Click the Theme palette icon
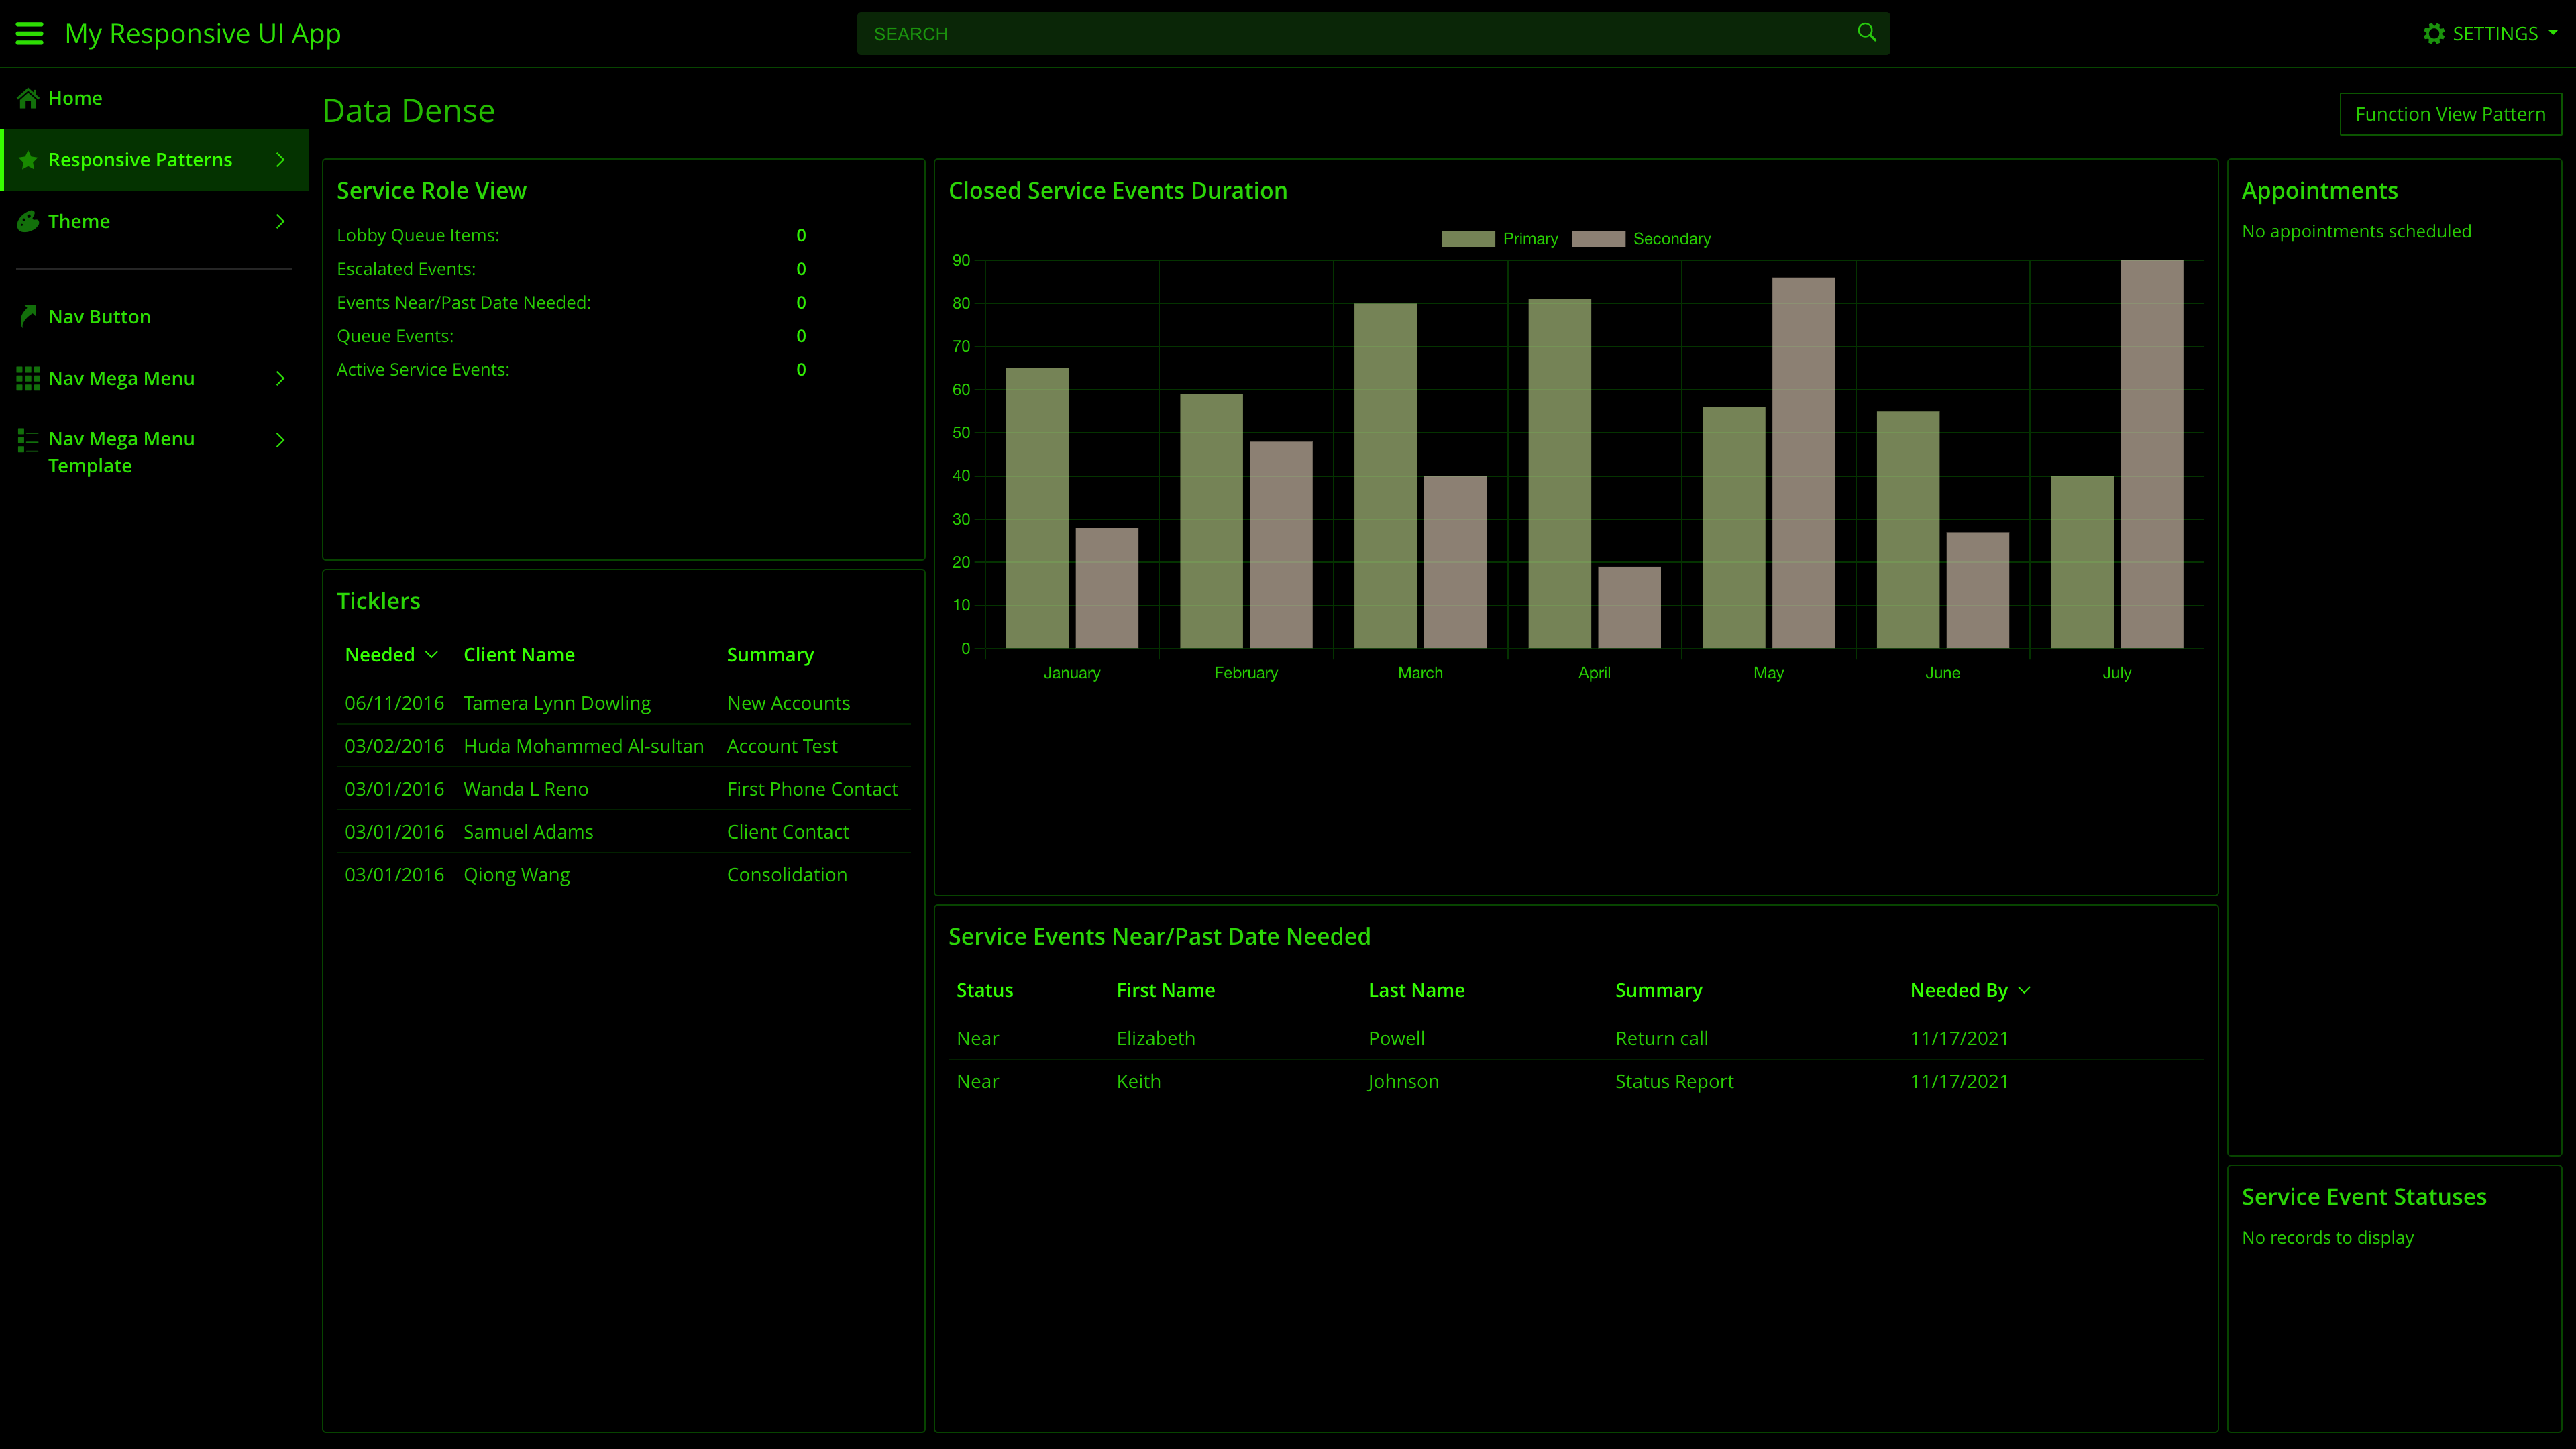2576x1449 pixels. [28, 221]
